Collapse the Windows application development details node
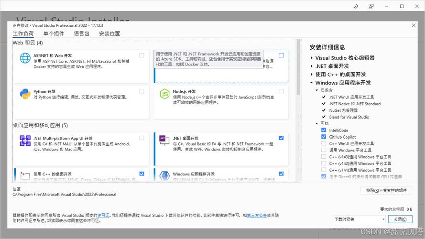The width and height of the screenshot is (425, 239). [312, 83]
